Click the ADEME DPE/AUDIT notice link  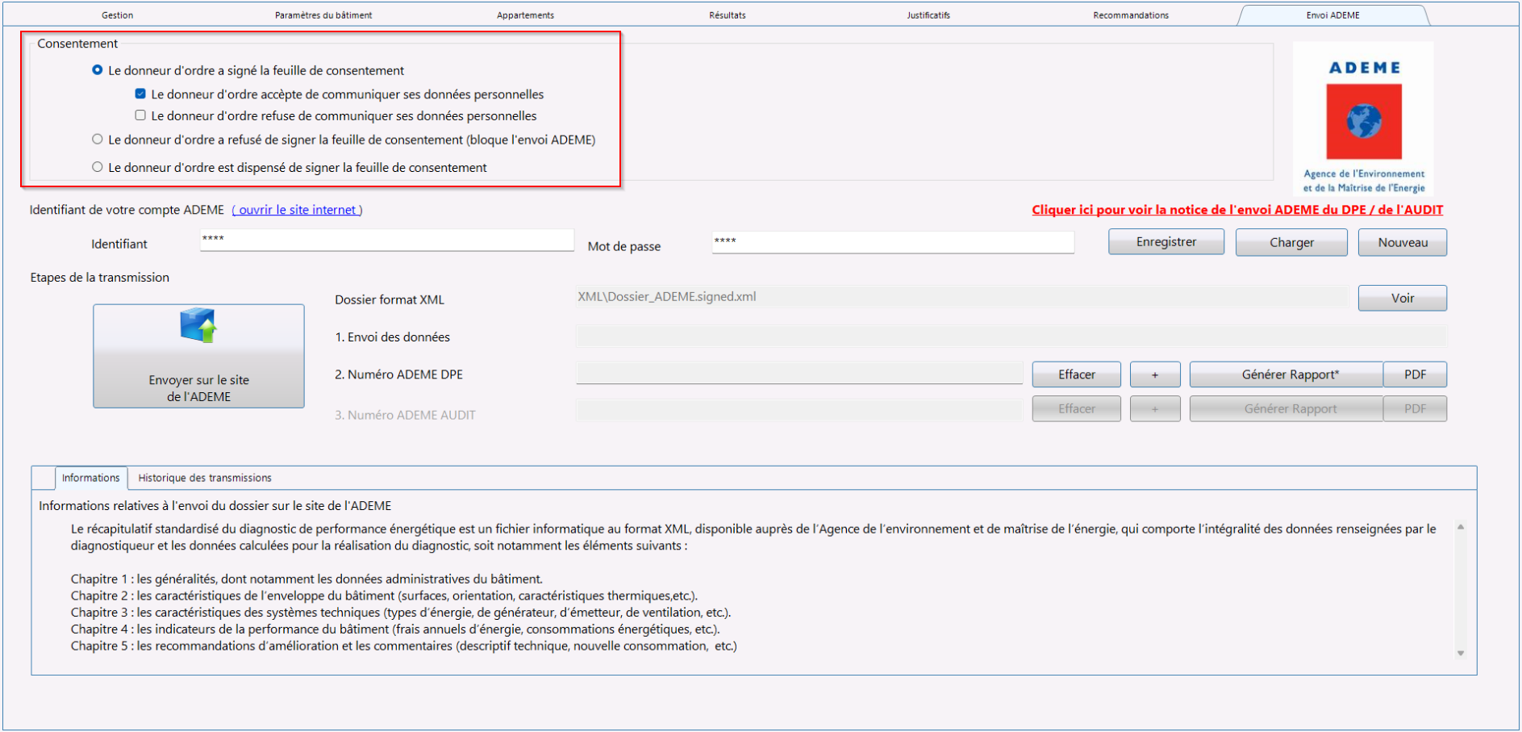(1236, 209)
